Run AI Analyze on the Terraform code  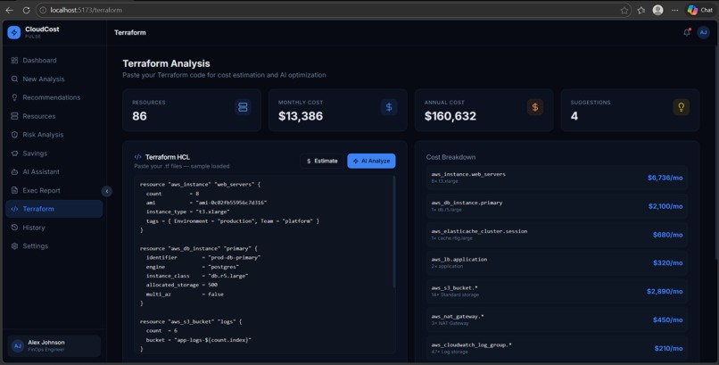tap(371, 161)
